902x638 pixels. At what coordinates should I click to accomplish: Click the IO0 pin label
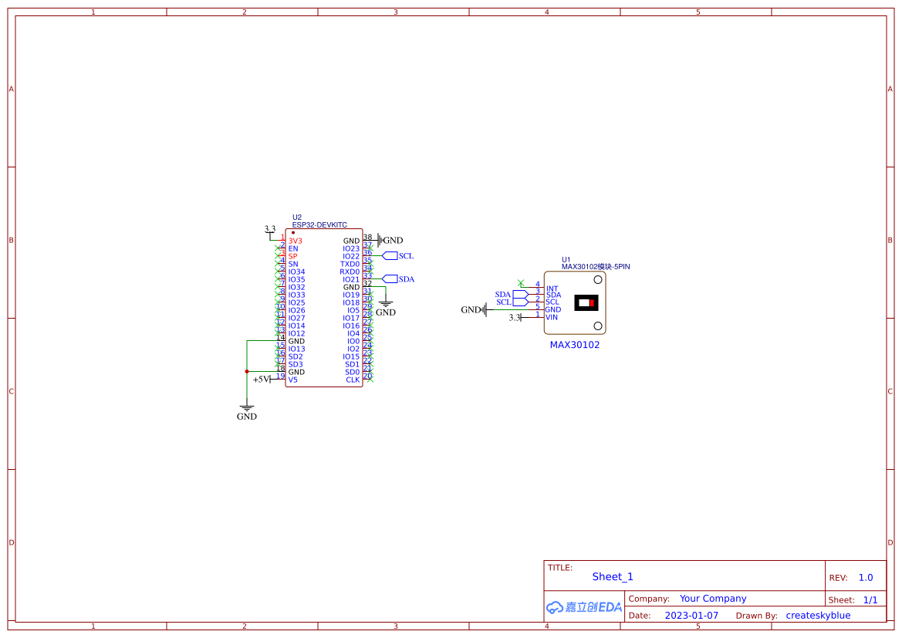coord(353,341)
